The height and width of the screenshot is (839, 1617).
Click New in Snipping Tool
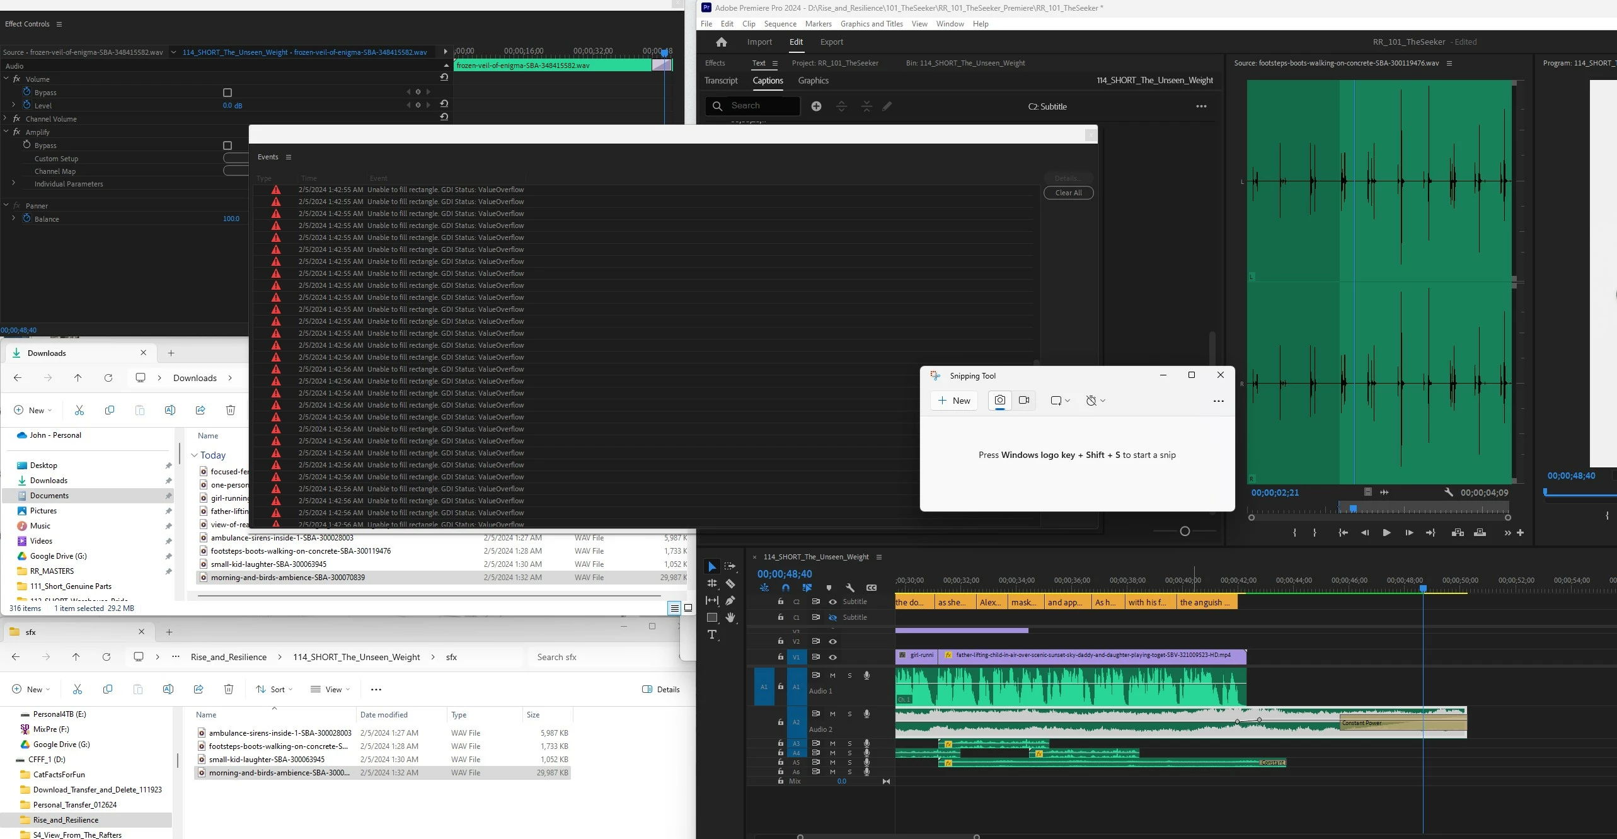[x=953, y=401]
